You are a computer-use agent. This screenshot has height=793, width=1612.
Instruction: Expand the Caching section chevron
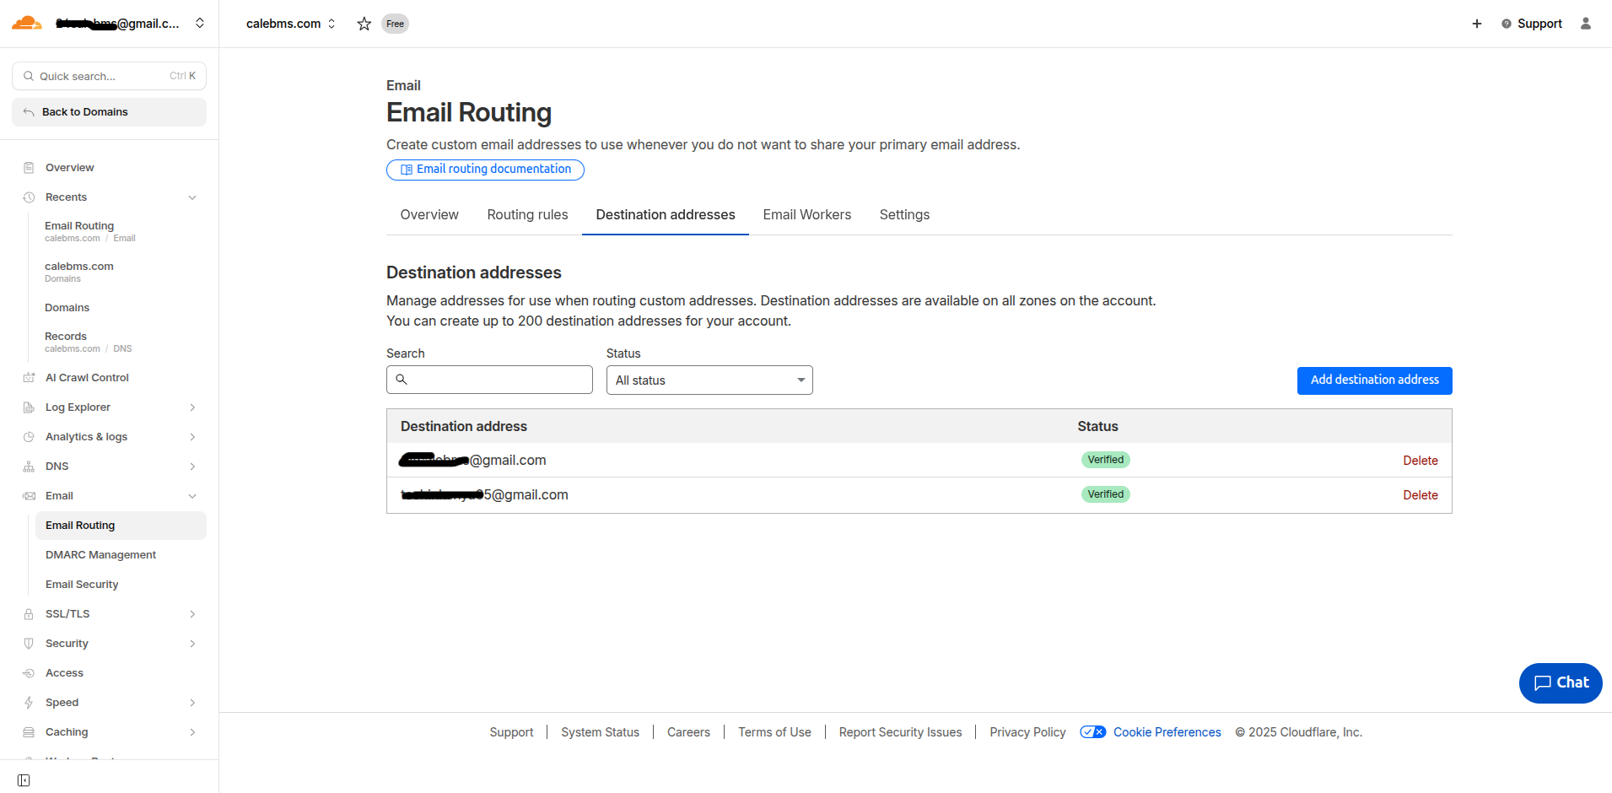[x=192, y=732]
